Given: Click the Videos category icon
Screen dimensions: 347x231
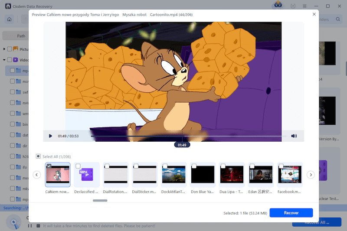Looking at the screenshot, I should tap(16, 60).
